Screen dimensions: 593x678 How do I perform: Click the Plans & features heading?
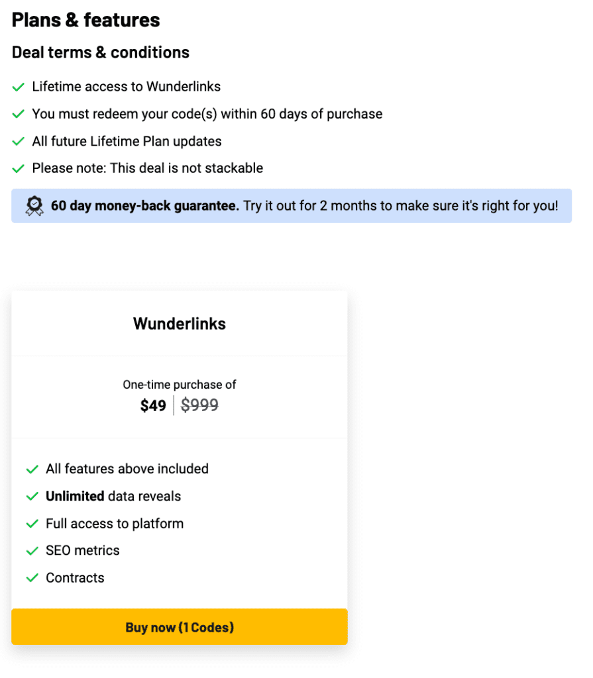point(85,21)
